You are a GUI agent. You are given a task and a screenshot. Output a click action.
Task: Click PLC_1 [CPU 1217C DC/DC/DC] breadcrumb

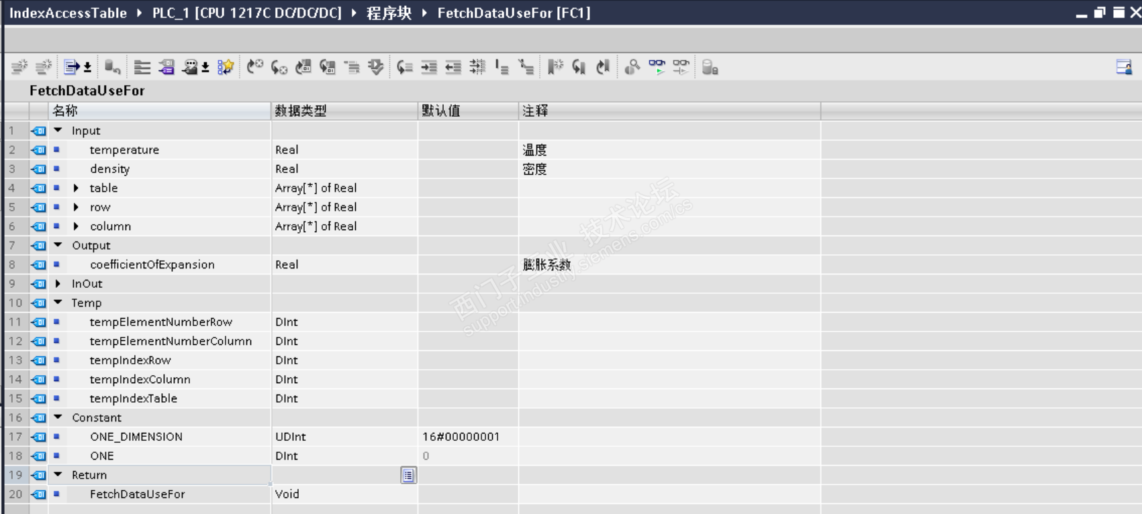[x=247, y=13]
